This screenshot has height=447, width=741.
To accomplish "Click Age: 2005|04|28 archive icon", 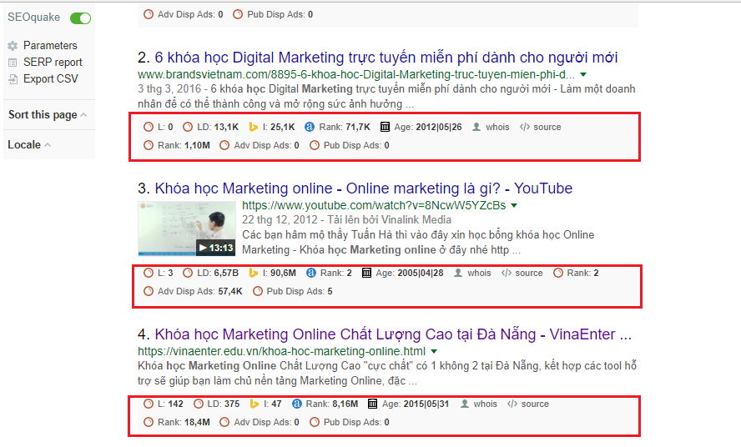I will click(366, 273).
